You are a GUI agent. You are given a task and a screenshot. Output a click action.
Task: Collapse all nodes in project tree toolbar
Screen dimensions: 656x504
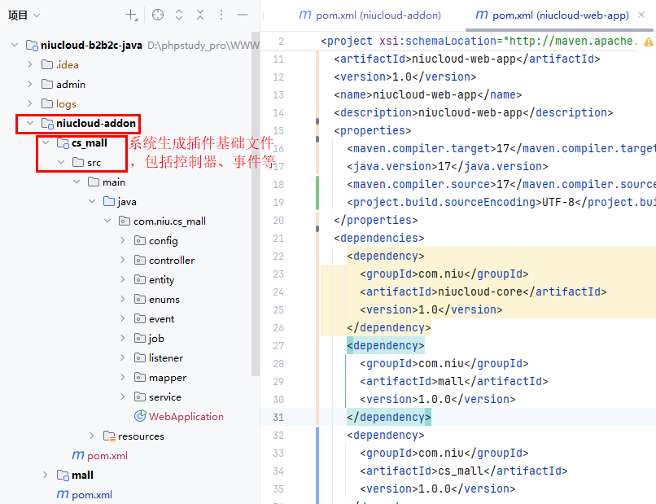(x=200, y=15)
